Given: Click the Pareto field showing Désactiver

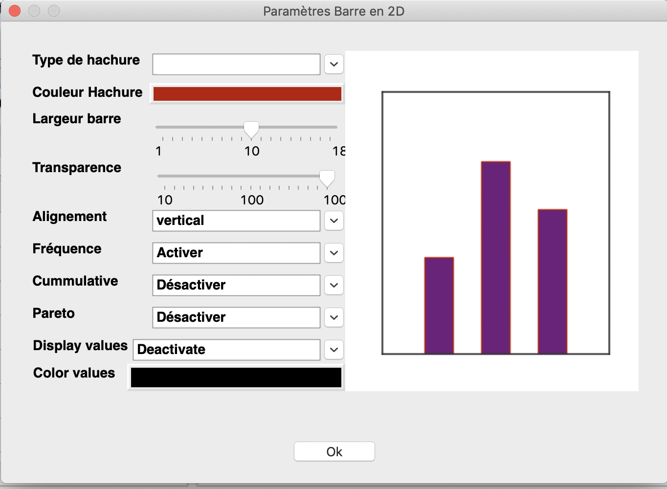Looking at the screenshot, I should point(236,317).
